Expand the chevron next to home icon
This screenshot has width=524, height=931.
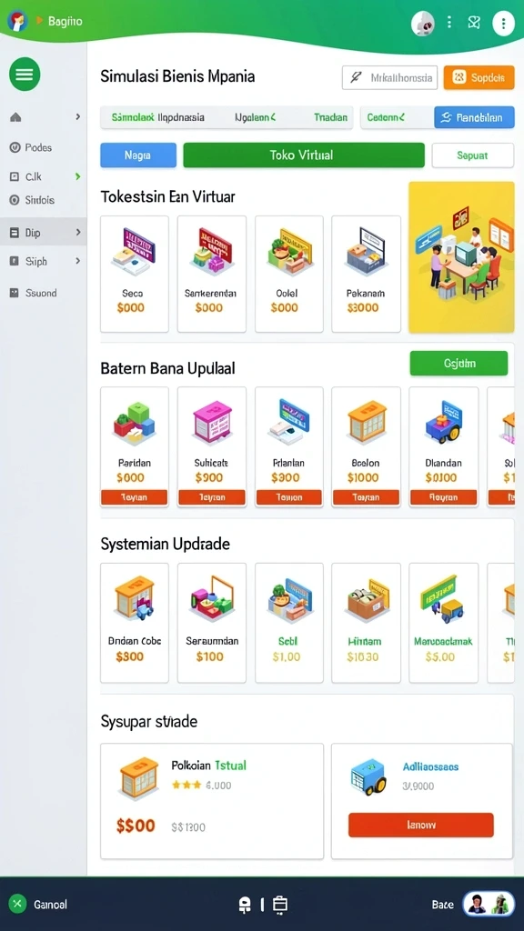tap(78, 117)
